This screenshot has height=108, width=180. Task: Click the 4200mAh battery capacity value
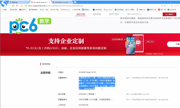87,94
